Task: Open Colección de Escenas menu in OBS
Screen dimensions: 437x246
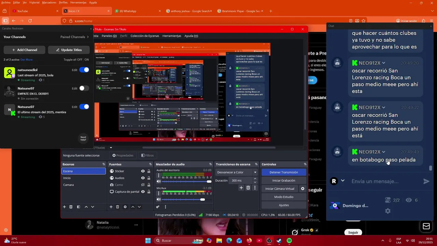Action: click(145, 36)
